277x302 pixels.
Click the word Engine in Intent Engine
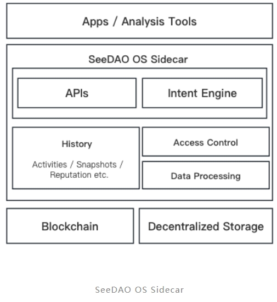point(219,94)
